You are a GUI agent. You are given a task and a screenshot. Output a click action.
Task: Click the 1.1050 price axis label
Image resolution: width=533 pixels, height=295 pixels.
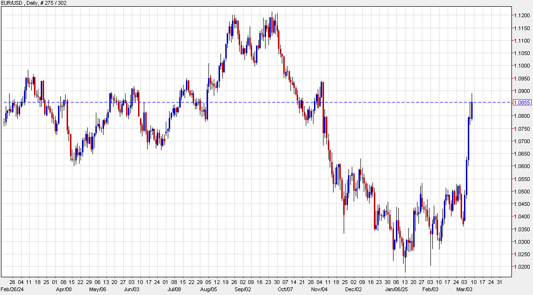tap(522, 53)
